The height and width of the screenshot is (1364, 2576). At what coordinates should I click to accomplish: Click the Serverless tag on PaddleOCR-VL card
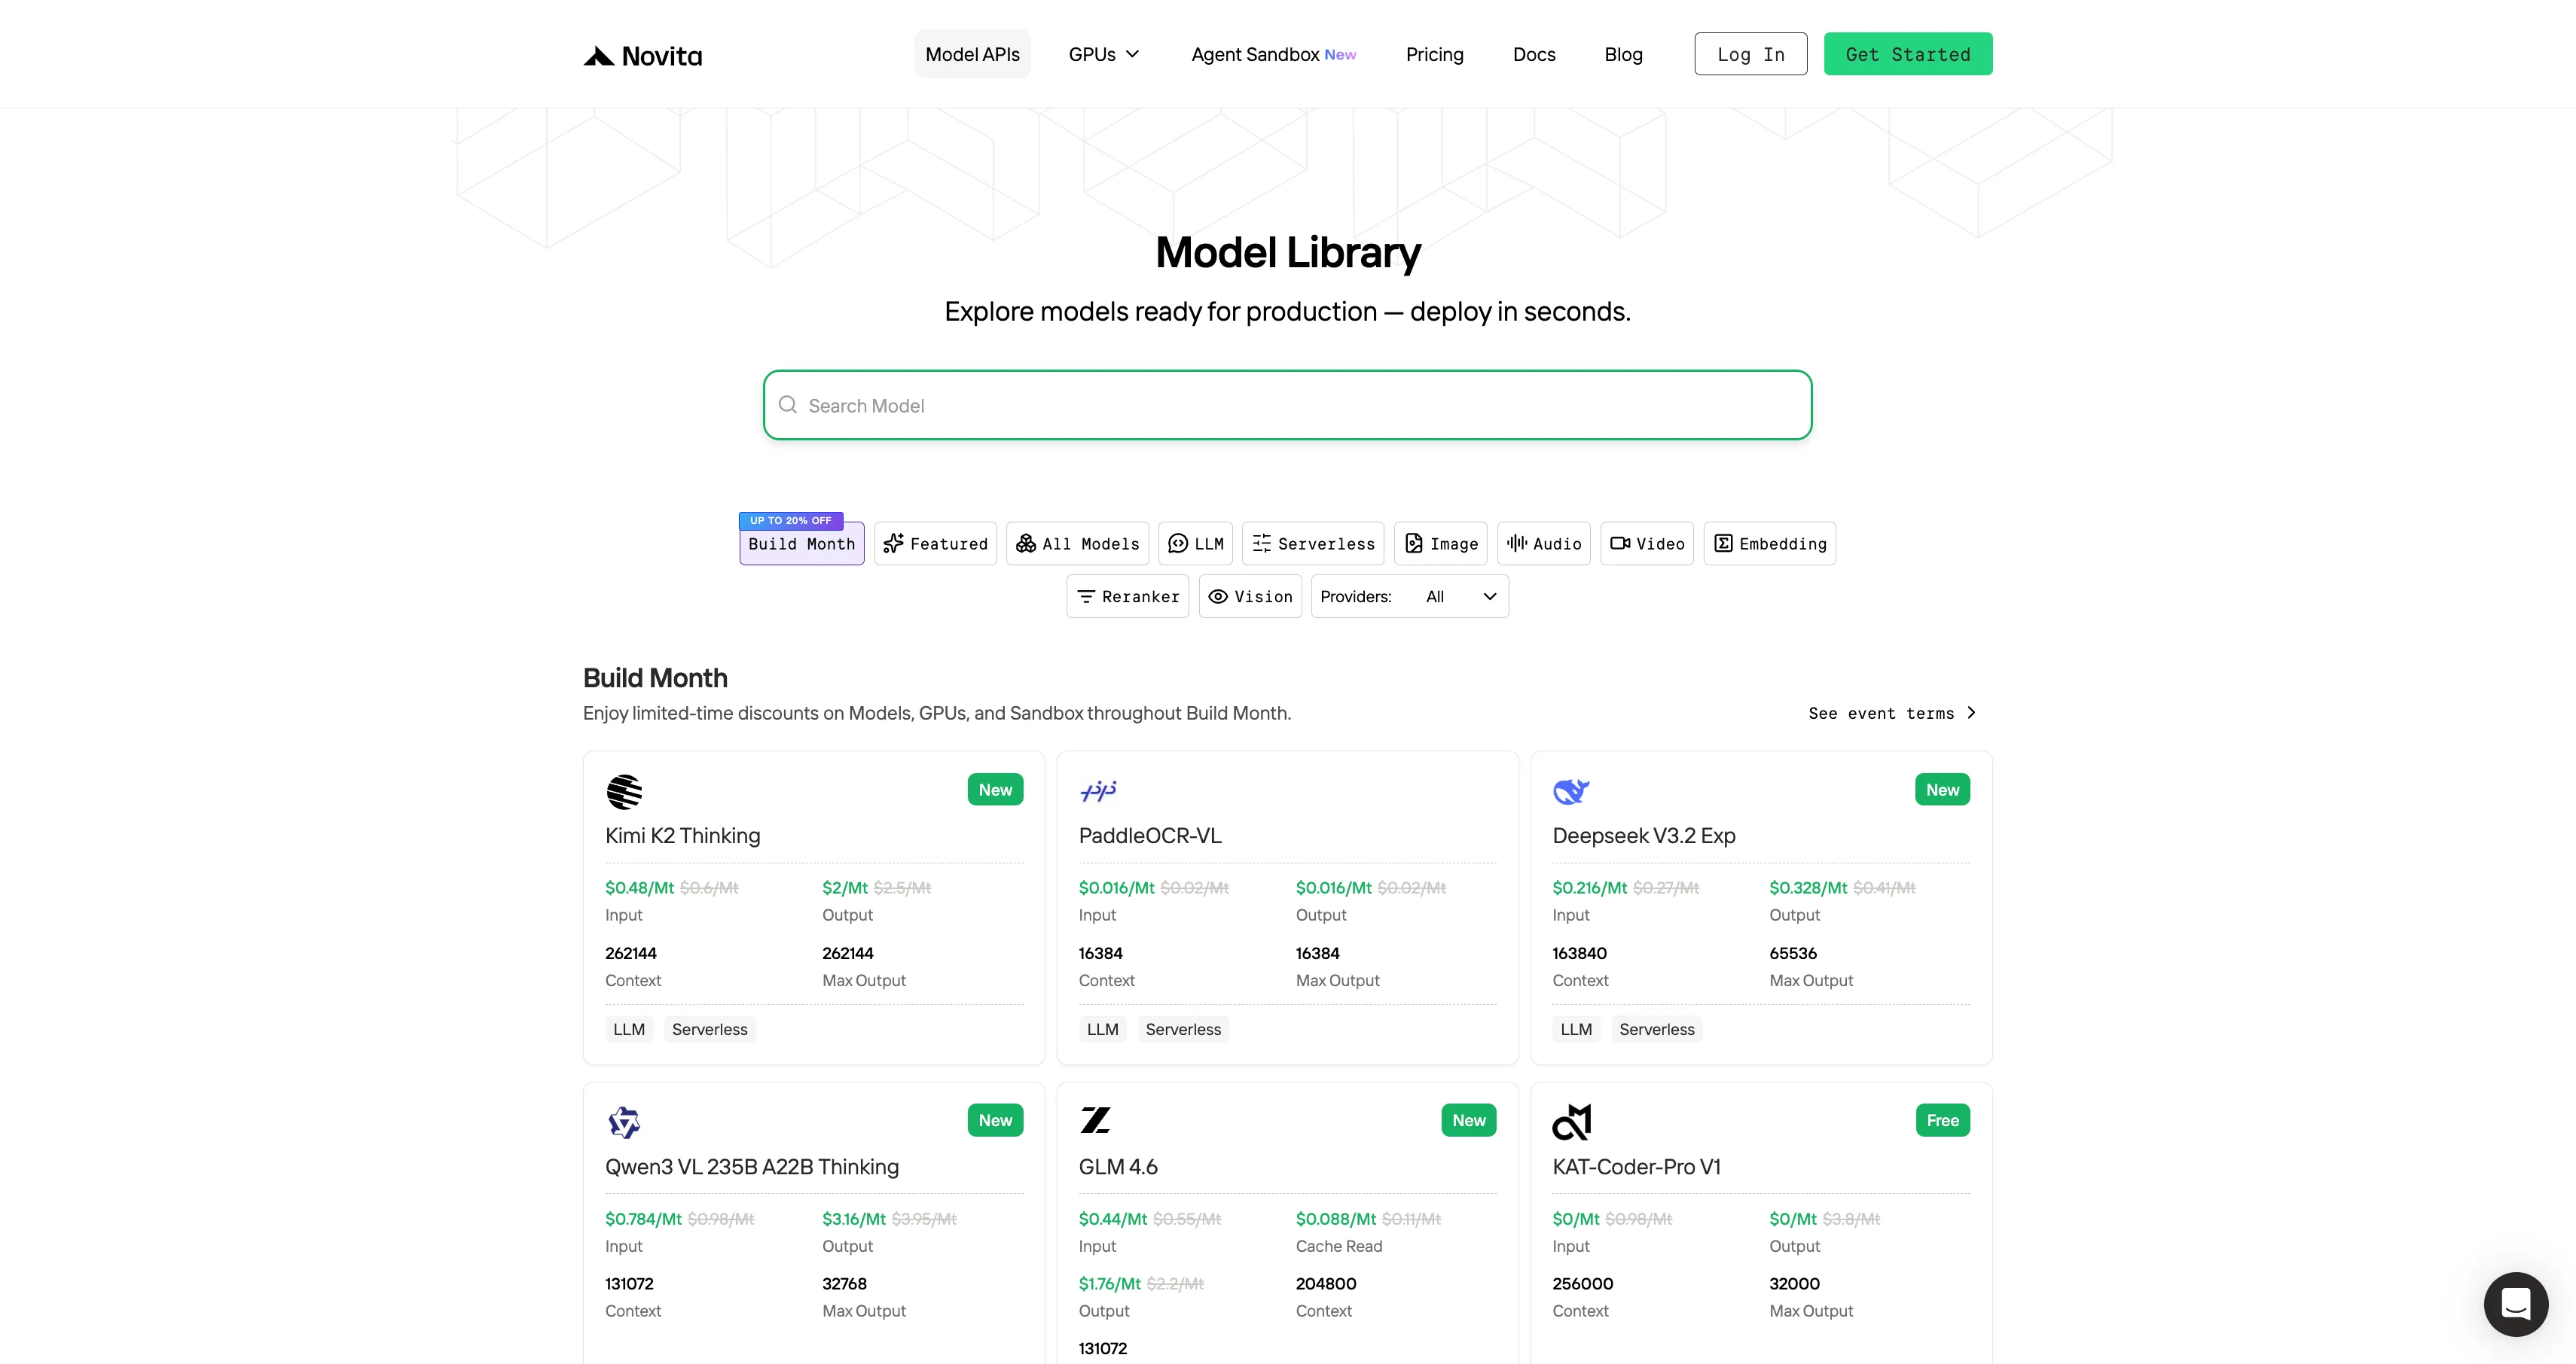[1183, 1029]
